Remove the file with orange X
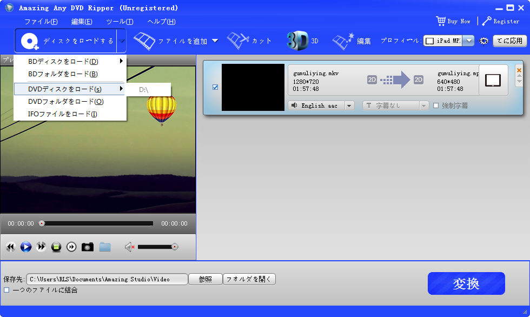The height and width of the screenshot is (317, 530). pos(519,70)
